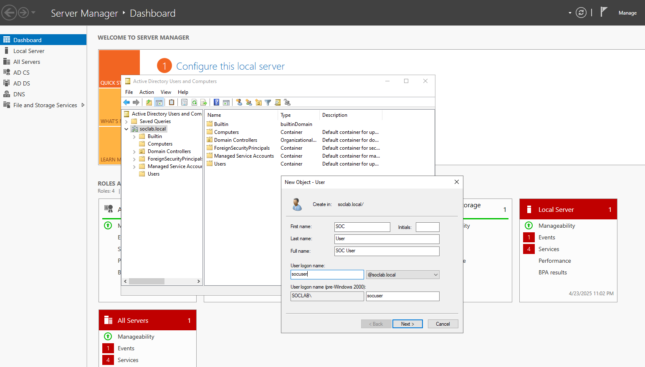Click the Type column header
Screen dimensions: 645x367
pos(298,115)
